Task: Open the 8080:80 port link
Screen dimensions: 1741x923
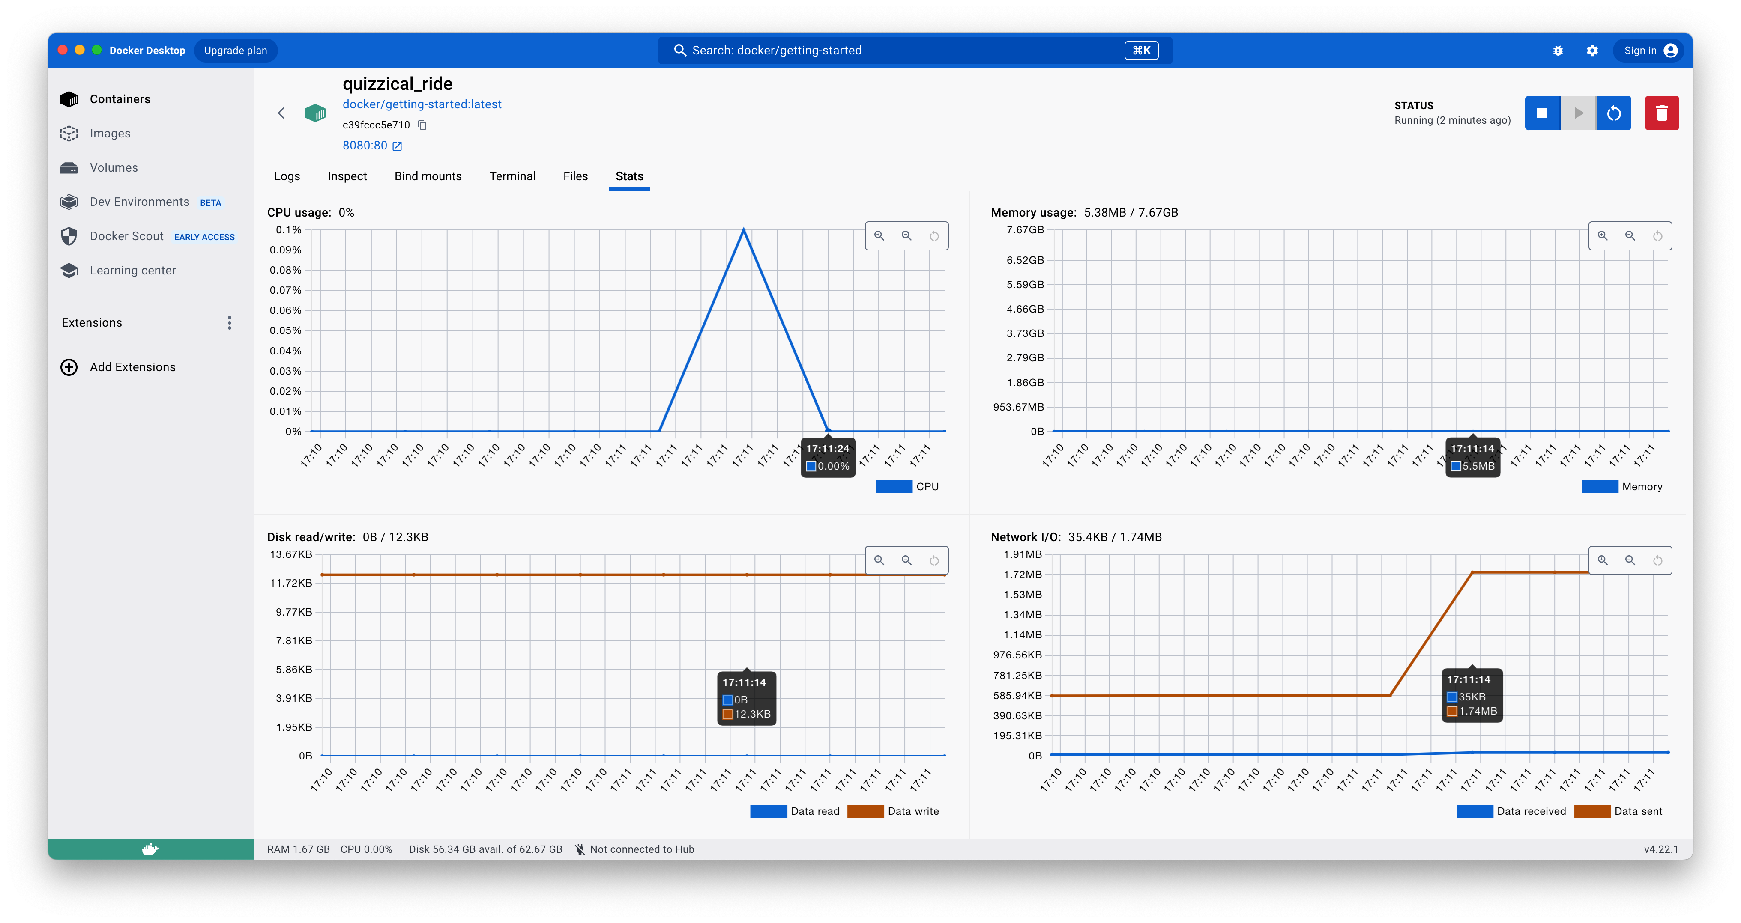Action: pos(372,145)
